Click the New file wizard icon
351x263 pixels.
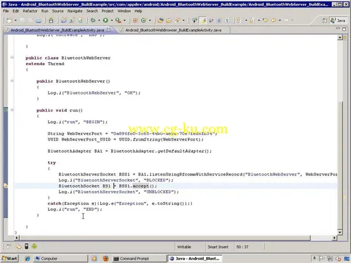(x=9, y=21)
